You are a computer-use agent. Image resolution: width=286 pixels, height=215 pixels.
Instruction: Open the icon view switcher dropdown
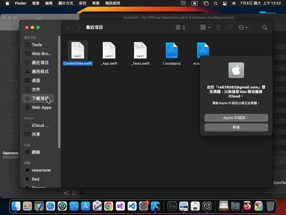tap(180, 27)
